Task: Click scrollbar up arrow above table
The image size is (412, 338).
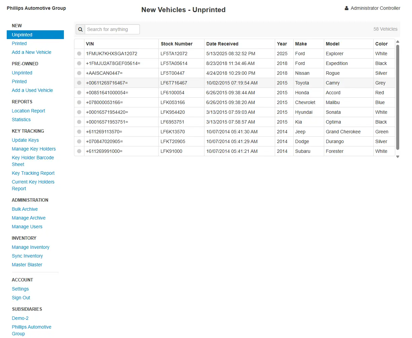Action: point(398,42)
